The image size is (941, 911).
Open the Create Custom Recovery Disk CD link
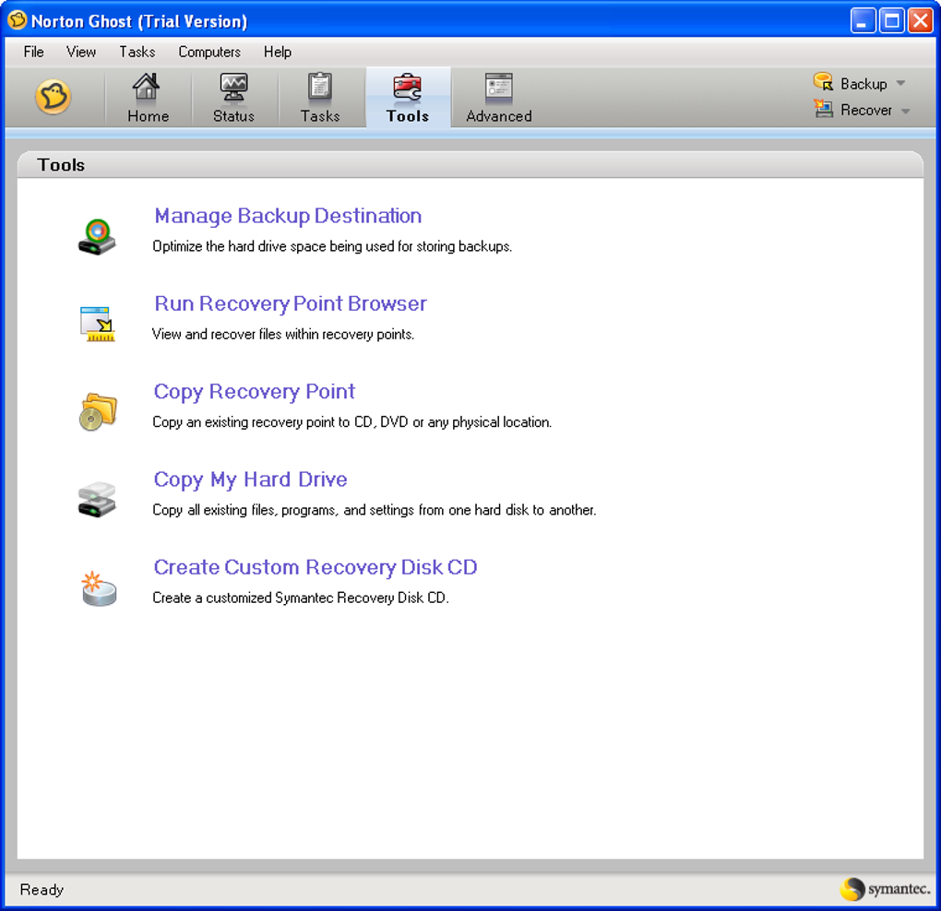coord(316,567)
